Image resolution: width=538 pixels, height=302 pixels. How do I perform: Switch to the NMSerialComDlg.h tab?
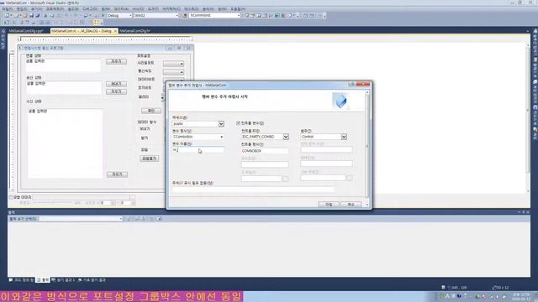(134, 31)
